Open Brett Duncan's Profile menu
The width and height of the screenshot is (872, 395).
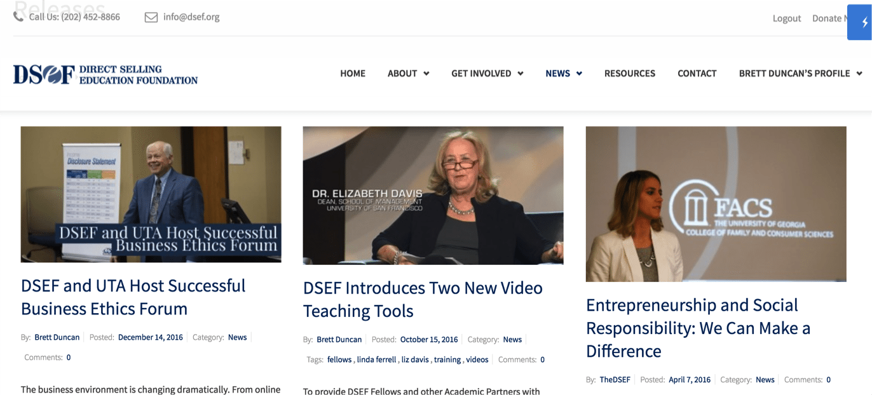coord(794,74)
